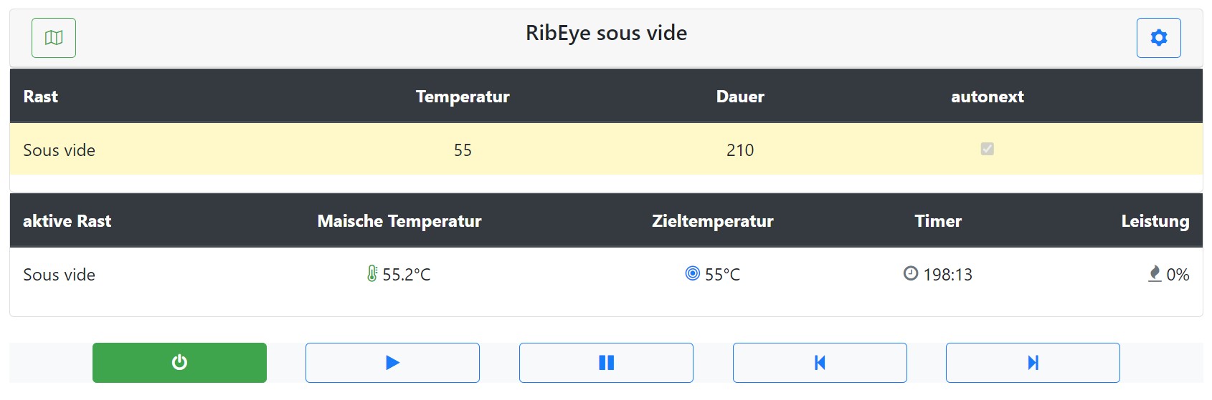1212x400 pixels.
Task: Click the Temperatur column header
Action: coord(463,97)
